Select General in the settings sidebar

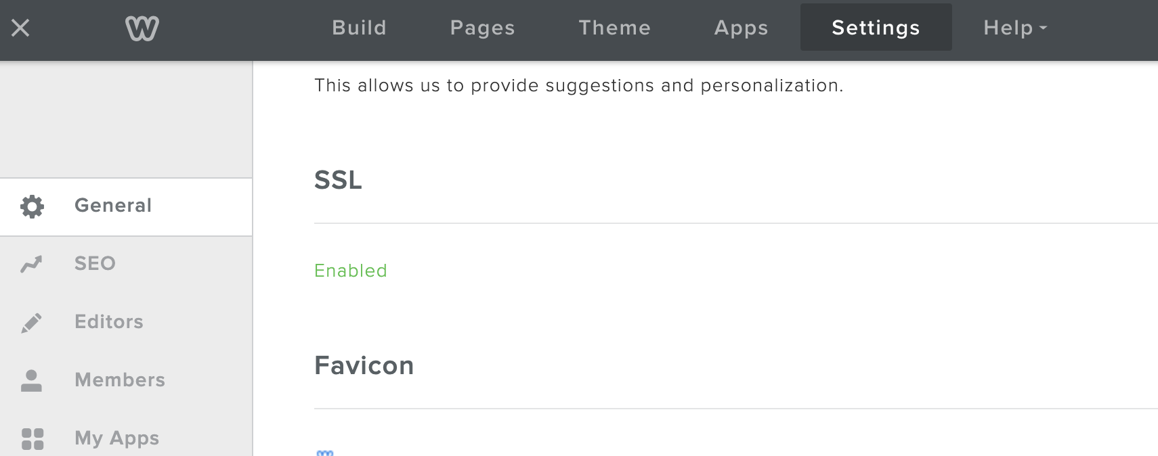[113, 206]
